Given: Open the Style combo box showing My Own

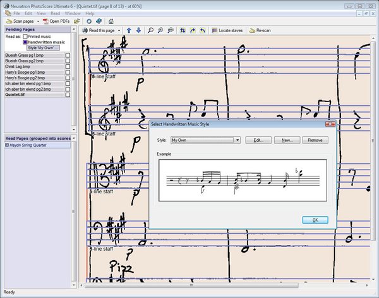Looking at the screenshot, I should click(x=205, y=140).
